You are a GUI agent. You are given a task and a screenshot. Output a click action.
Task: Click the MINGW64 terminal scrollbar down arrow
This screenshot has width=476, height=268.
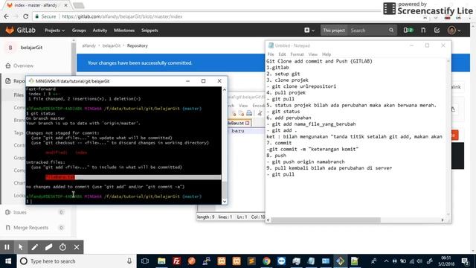tap(225, 202)
